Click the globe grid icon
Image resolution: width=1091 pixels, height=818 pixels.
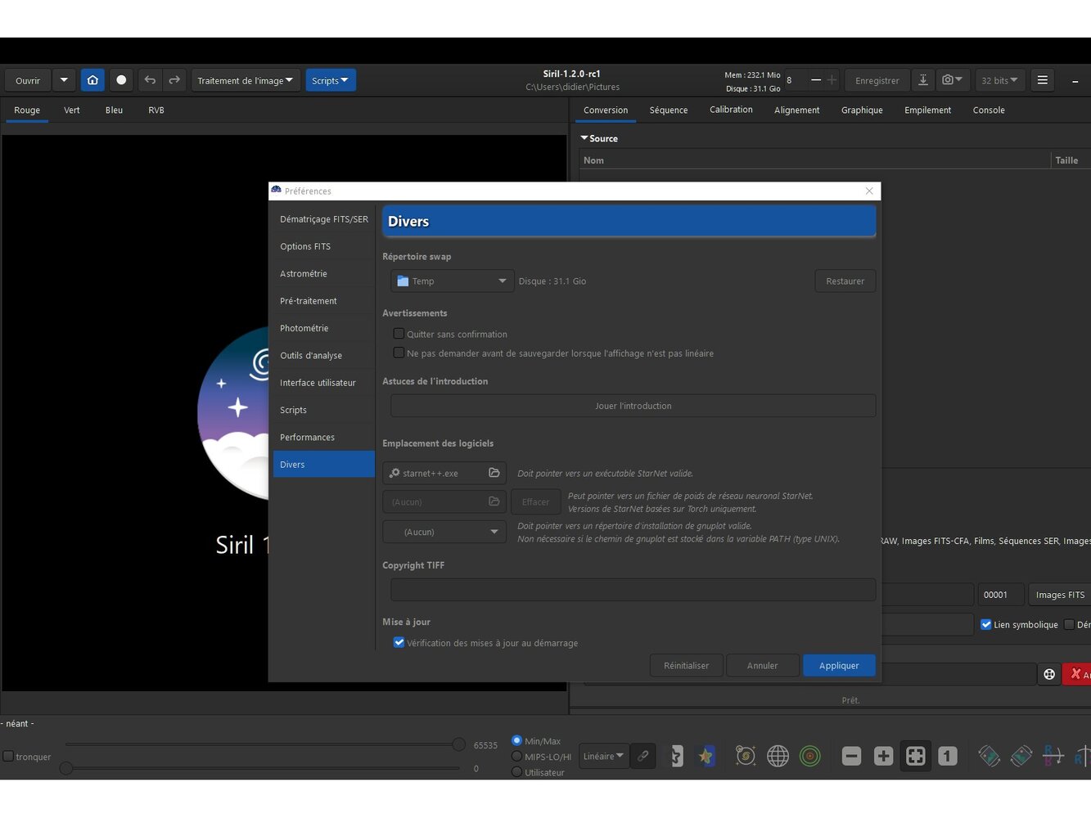(x=778, y=756)
